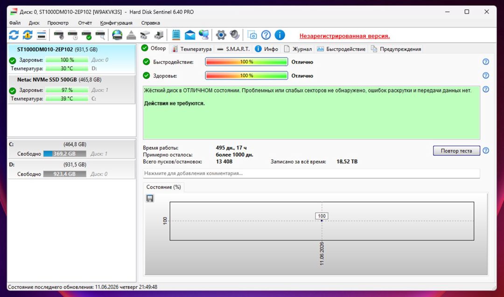The height and width of the screenshot is (297, 504).
Task: Switch to the Инфо tab
Action: [266, 49]
